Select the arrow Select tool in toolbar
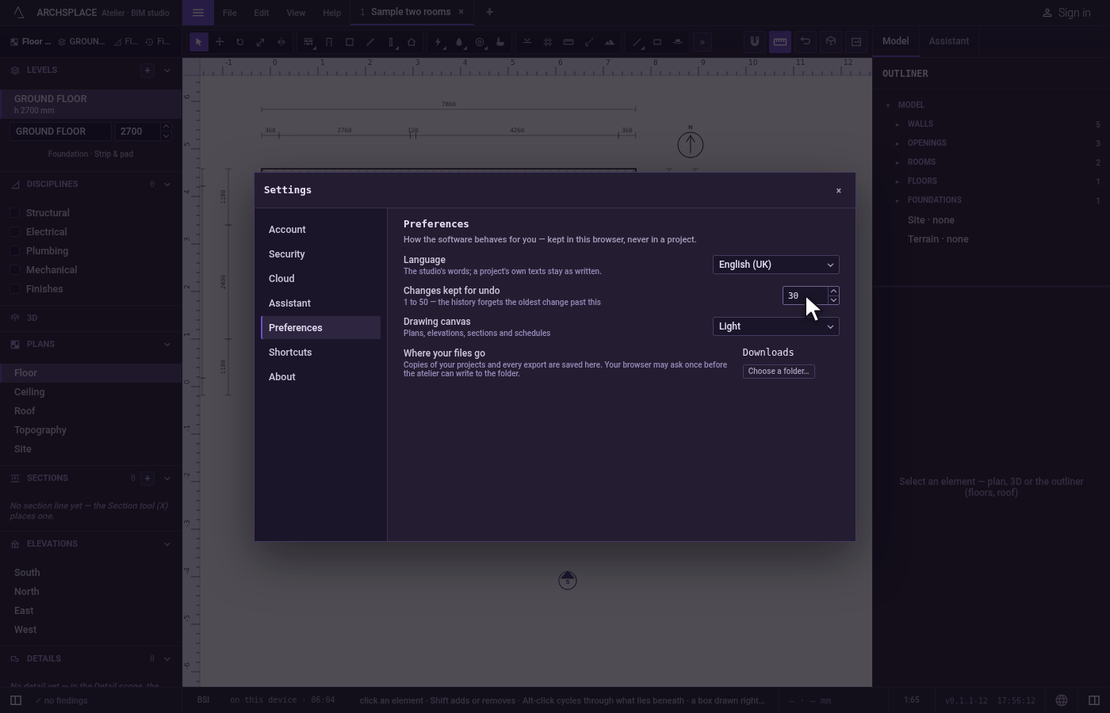This screenshot has width=1110, height=713. (x=199, y=42)
